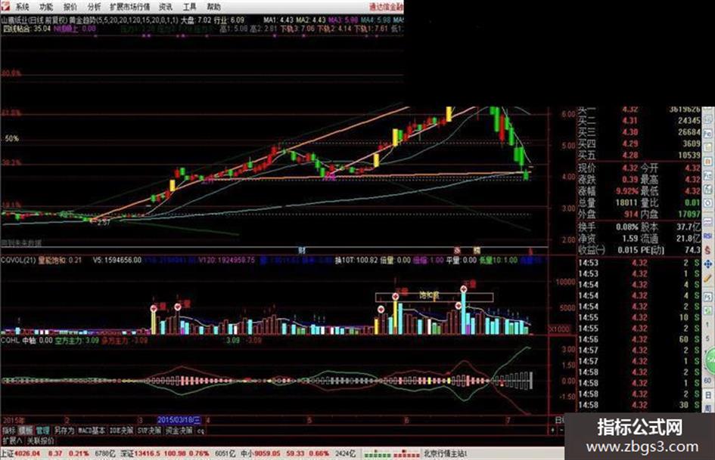
Task: Click the 管理 tab at bottom
Action: pos(43,431)
